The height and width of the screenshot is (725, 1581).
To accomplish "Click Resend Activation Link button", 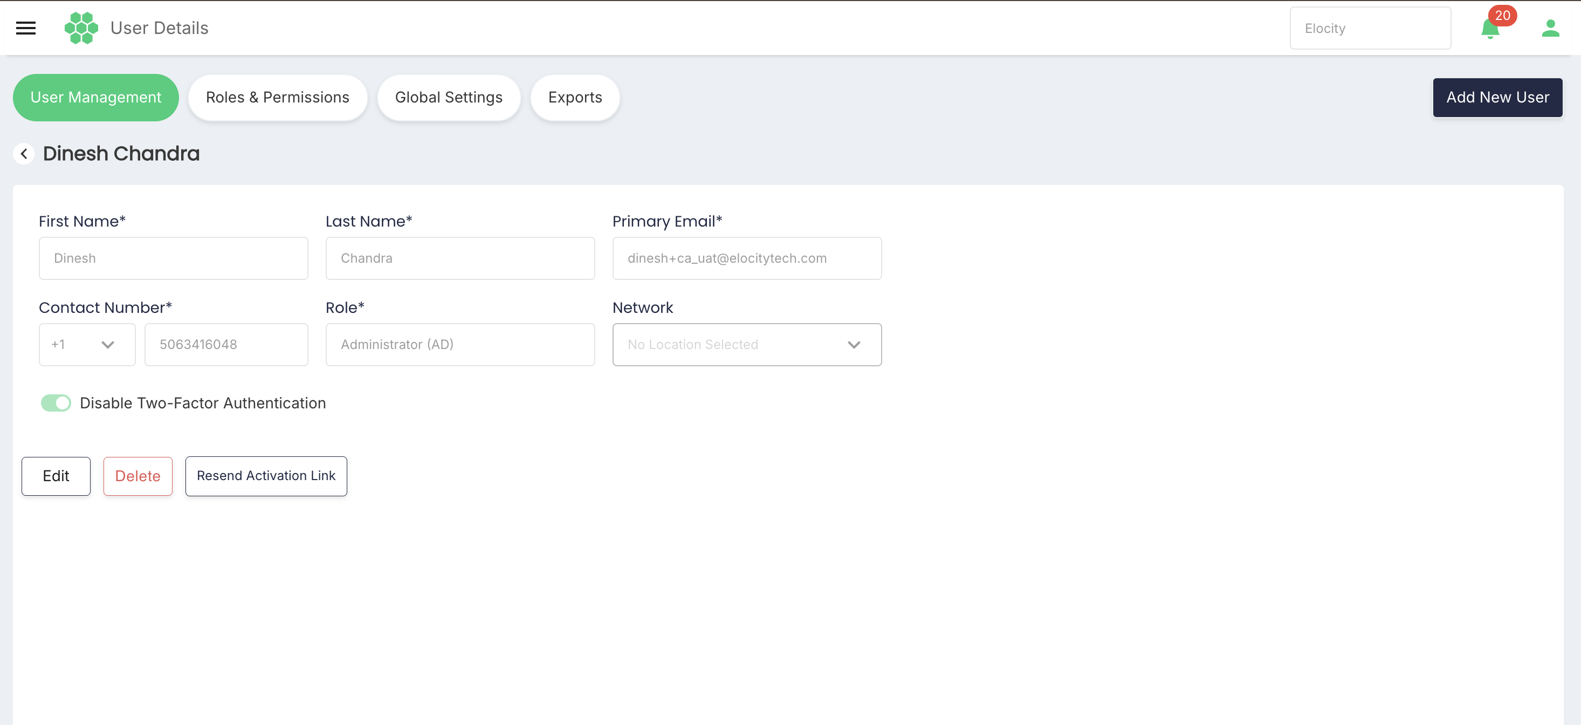I will pos(266,476).
